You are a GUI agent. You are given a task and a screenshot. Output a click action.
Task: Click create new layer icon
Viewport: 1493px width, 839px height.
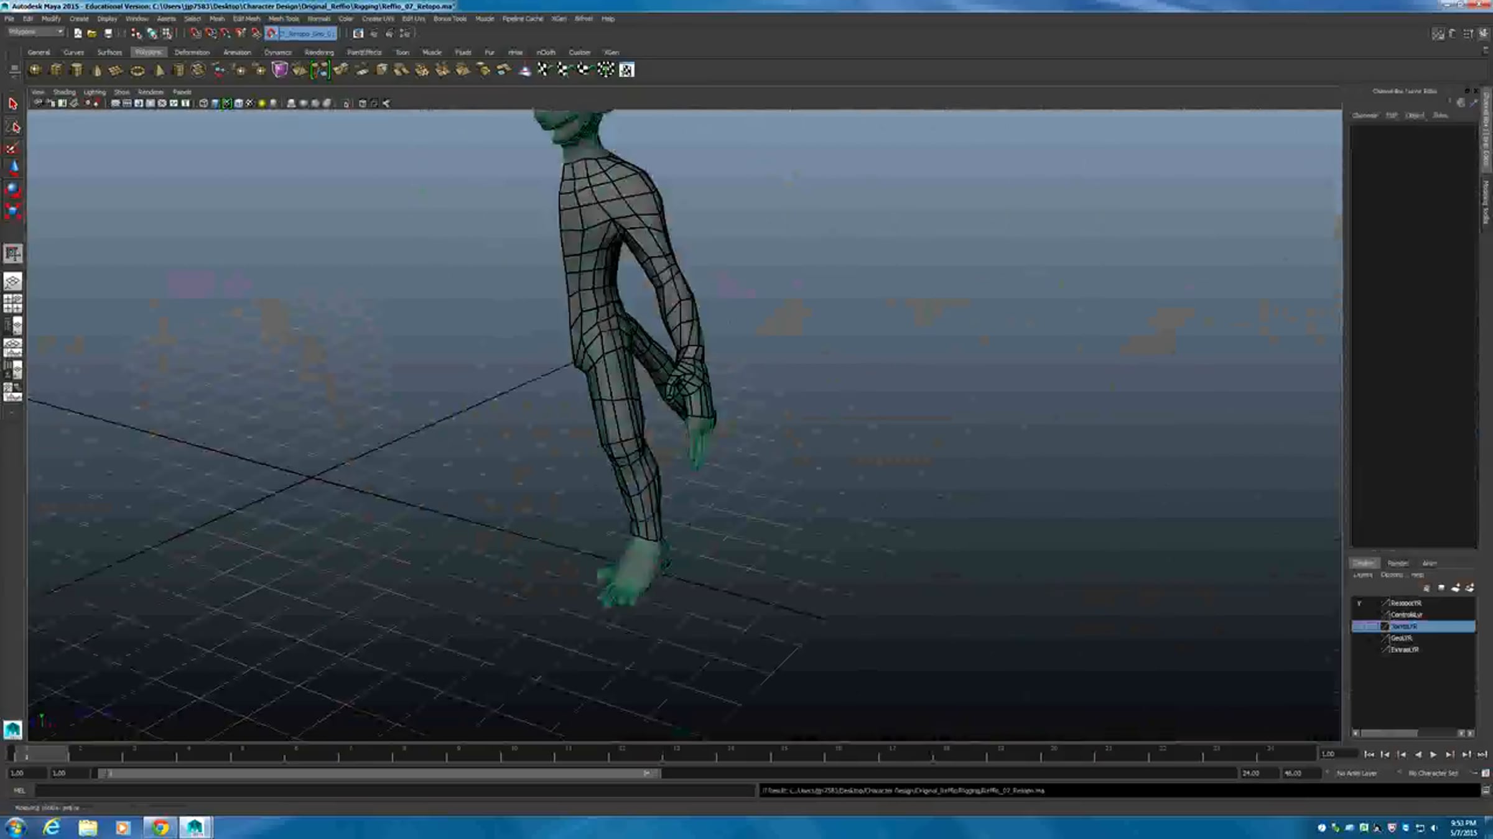pos(1455,588)
